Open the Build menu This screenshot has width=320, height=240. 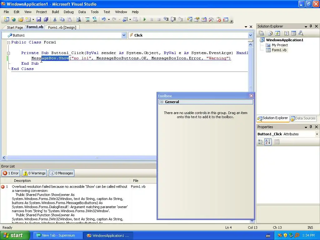(x=55, y=12)
